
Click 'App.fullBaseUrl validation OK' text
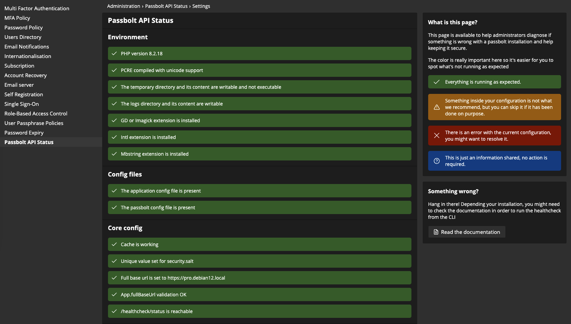[x=154, y=295]
